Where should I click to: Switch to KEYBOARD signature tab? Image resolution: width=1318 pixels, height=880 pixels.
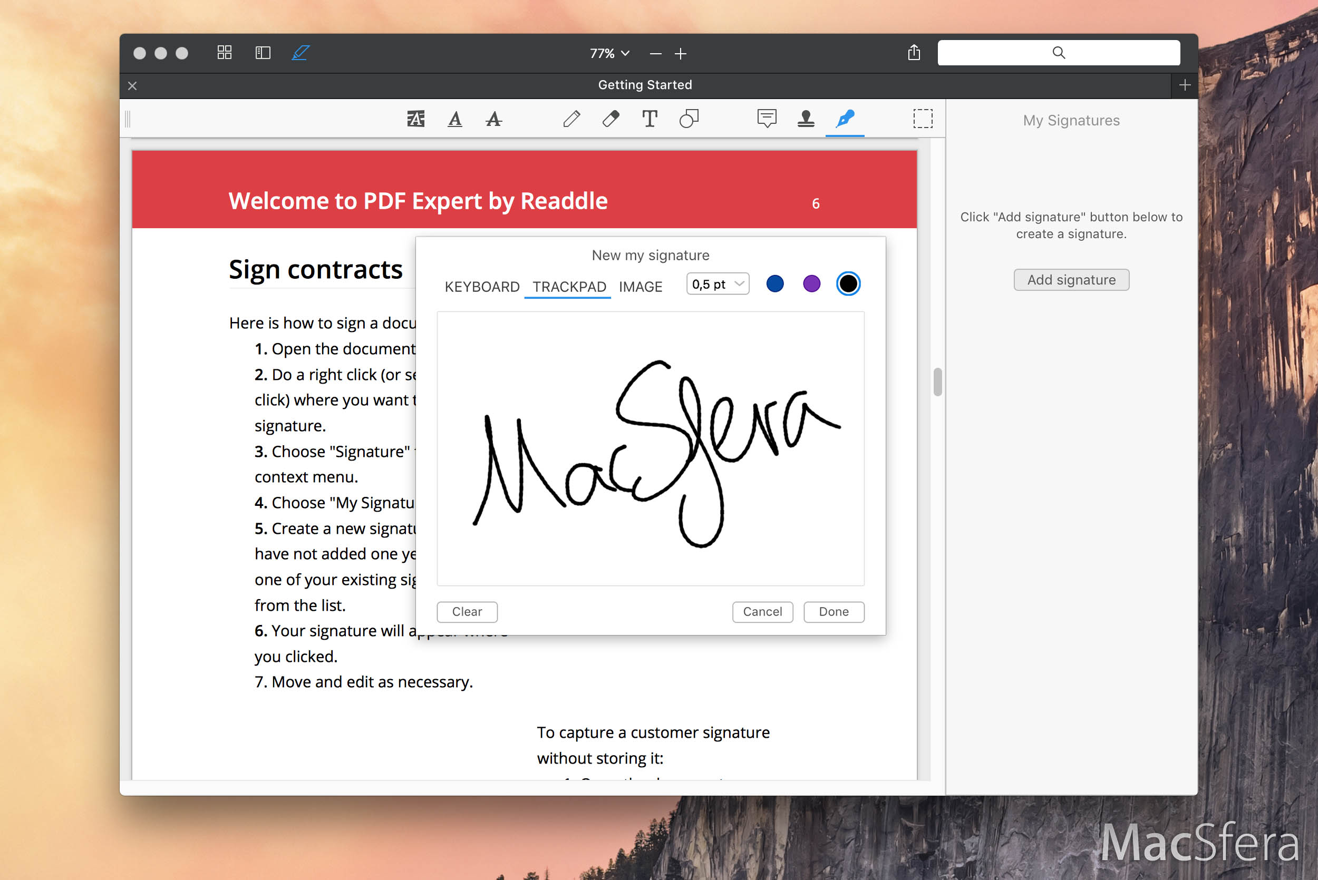tap(482, 287)
